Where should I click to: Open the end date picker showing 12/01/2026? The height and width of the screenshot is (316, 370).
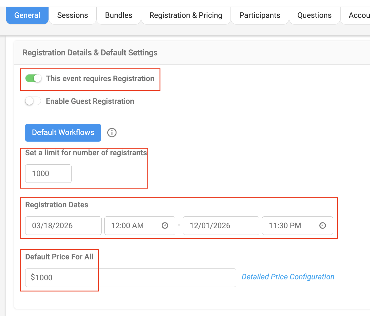(x=221, y=225)
